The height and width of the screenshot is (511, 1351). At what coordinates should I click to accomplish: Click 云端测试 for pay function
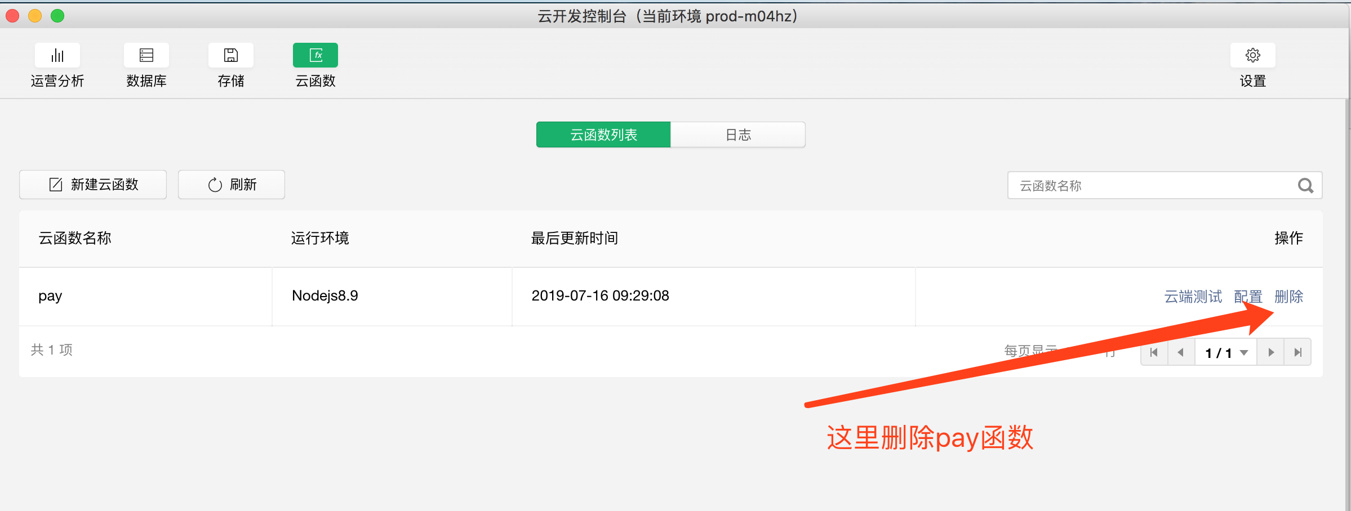[1193, 296]
